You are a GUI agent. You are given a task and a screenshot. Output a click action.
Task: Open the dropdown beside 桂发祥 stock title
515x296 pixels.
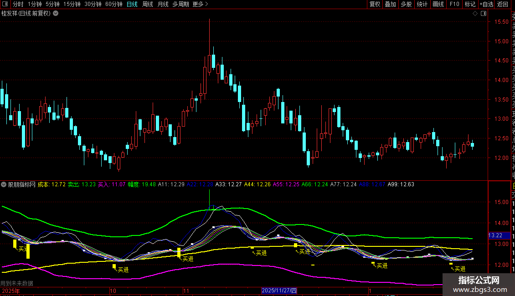56,14
